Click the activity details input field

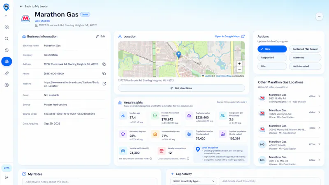coord(270,181)
